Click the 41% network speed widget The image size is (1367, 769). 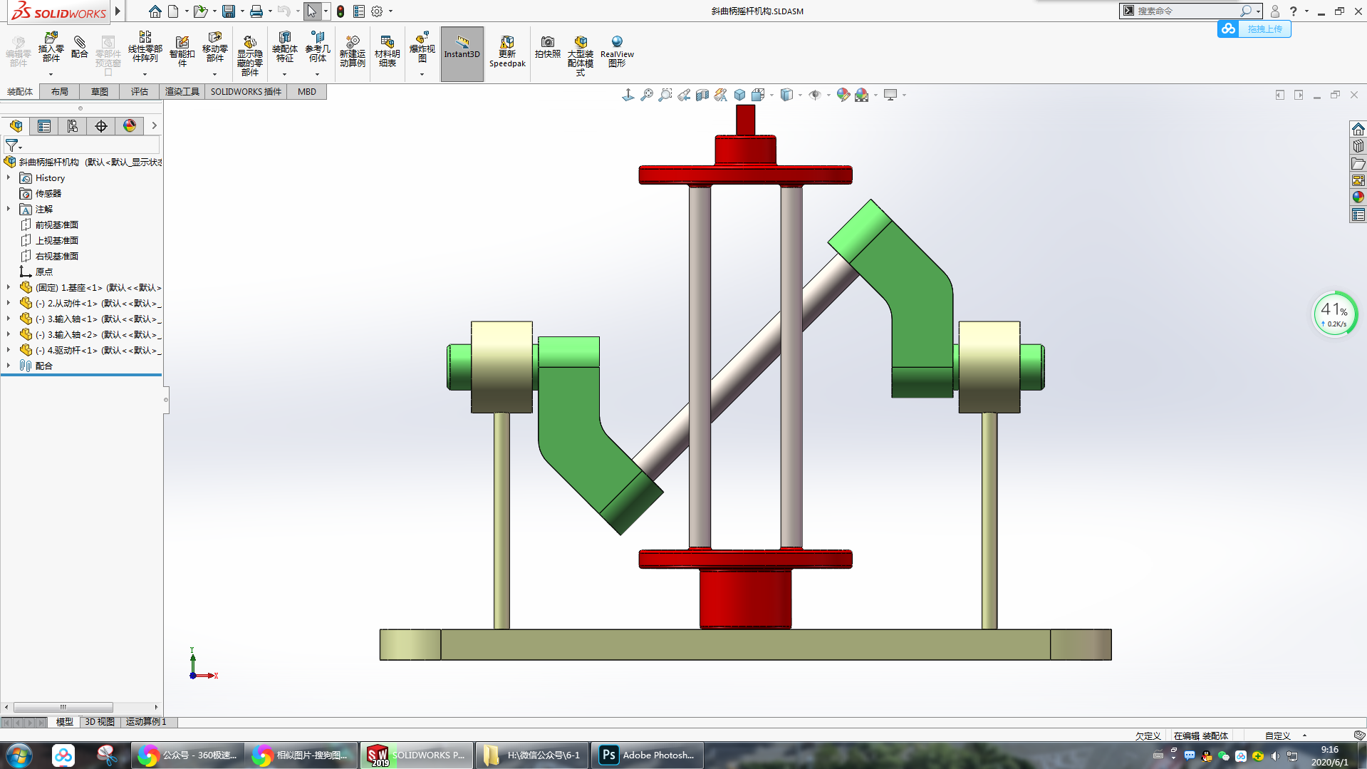click(1334, 314)
